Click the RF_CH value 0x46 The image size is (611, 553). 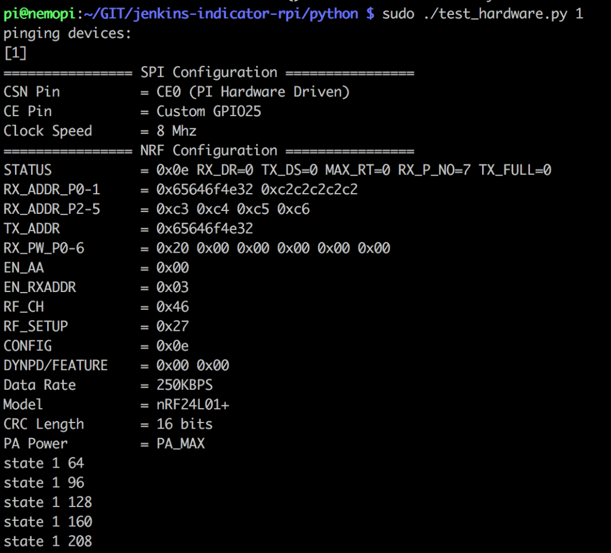172,307
